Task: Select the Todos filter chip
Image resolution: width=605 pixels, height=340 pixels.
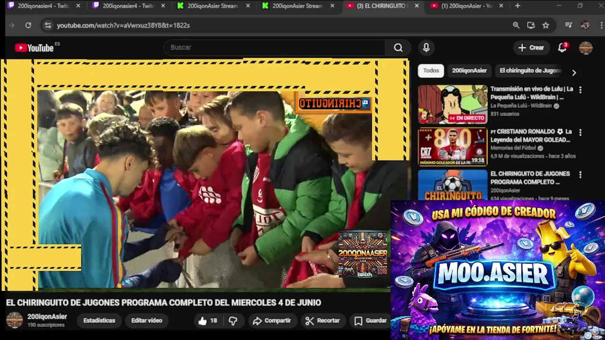Action: coord(431,71)
